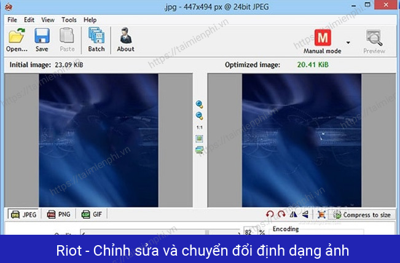Click the app icon in the title bar
The height and width of the screenshot is (263, 400).
(9, 7)
